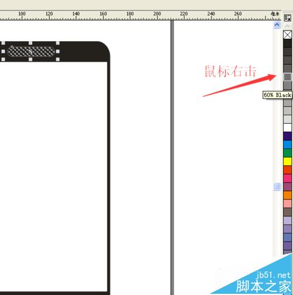Pick the black swatch in the palette
This screenshot has height=295, width=293.
click(x=287, y=43)
